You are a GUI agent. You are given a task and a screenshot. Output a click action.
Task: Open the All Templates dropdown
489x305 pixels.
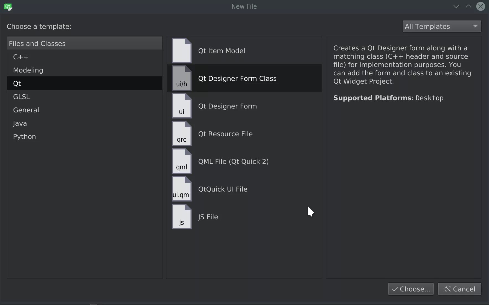(441, 27)
